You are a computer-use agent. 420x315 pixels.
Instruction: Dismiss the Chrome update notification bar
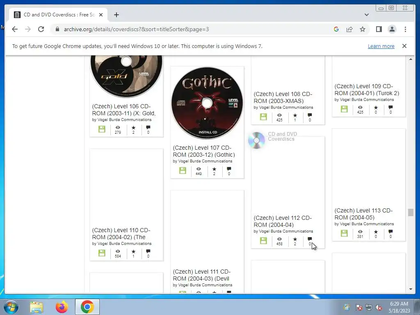click(404, 46)
